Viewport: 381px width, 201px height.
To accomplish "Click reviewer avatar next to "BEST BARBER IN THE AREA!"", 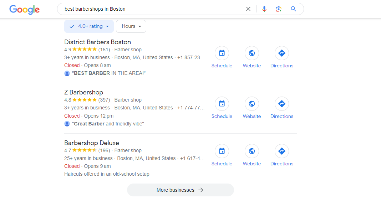I will pyautogui.click(x=67, y=73).
